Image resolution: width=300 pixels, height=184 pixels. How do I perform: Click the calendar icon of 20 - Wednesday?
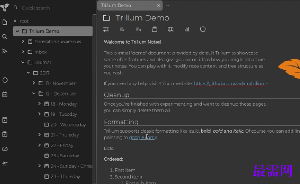[x=46, y=125]
